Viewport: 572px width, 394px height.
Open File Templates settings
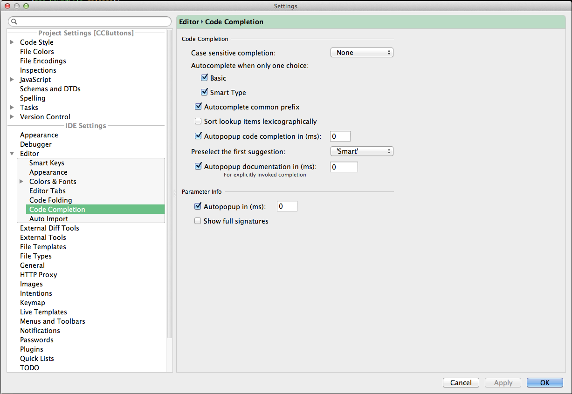43,247
